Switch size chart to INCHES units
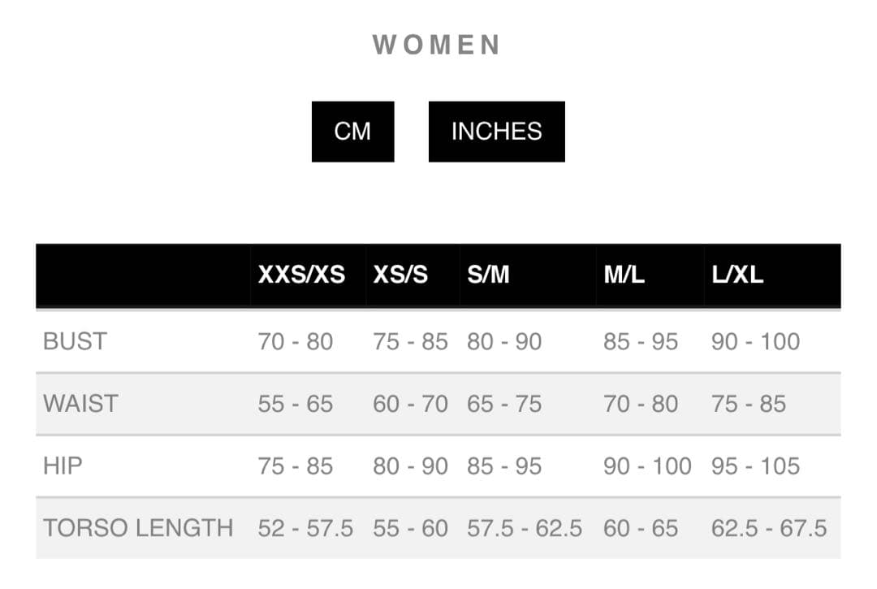Viewport: 877px width, 589px height. (x=496, y=132)
